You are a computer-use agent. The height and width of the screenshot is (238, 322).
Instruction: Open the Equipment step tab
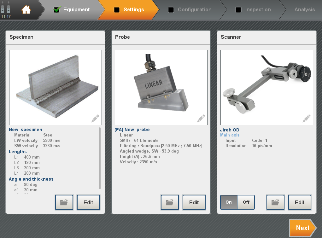point(72,10)
